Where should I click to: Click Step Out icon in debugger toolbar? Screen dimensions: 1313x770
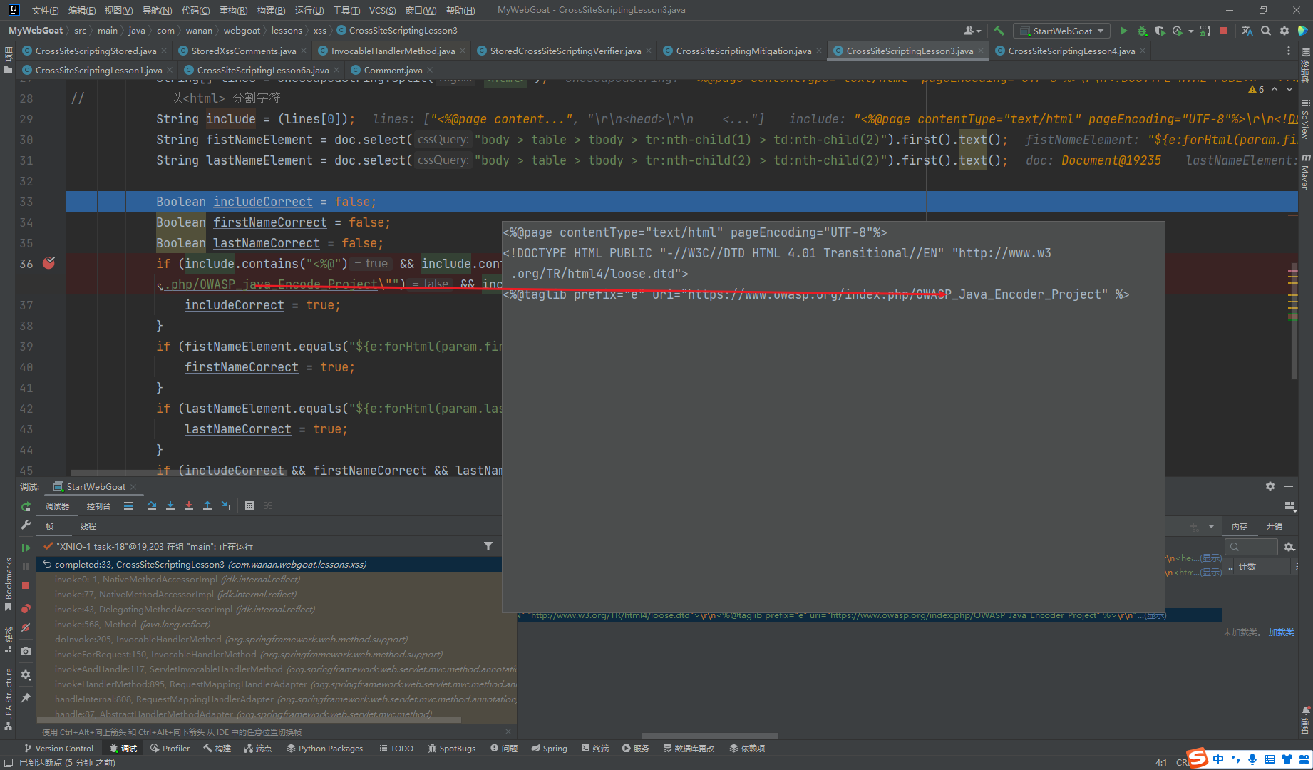point(207,505)
